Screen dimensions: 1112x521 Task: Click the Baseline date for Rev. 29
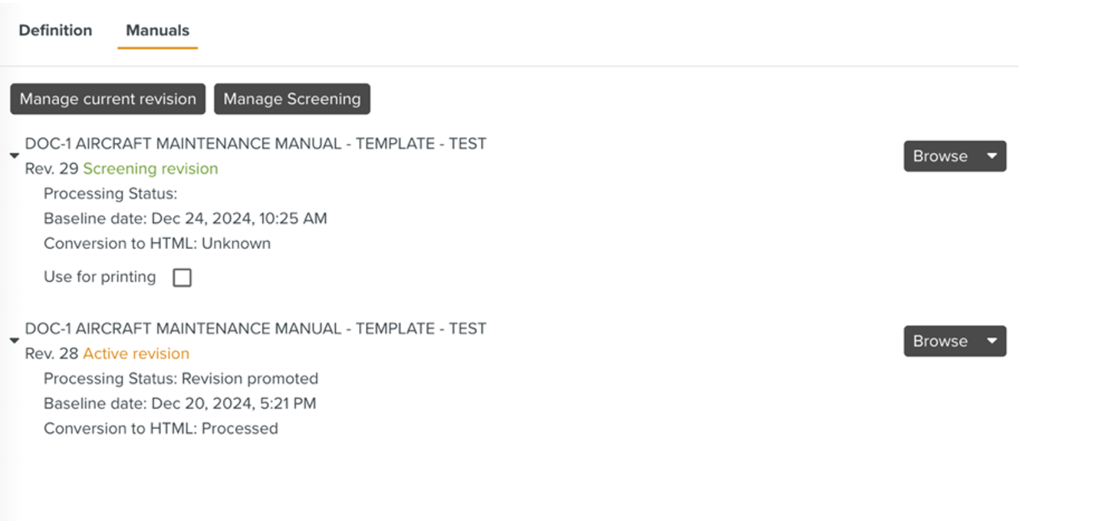186,218
